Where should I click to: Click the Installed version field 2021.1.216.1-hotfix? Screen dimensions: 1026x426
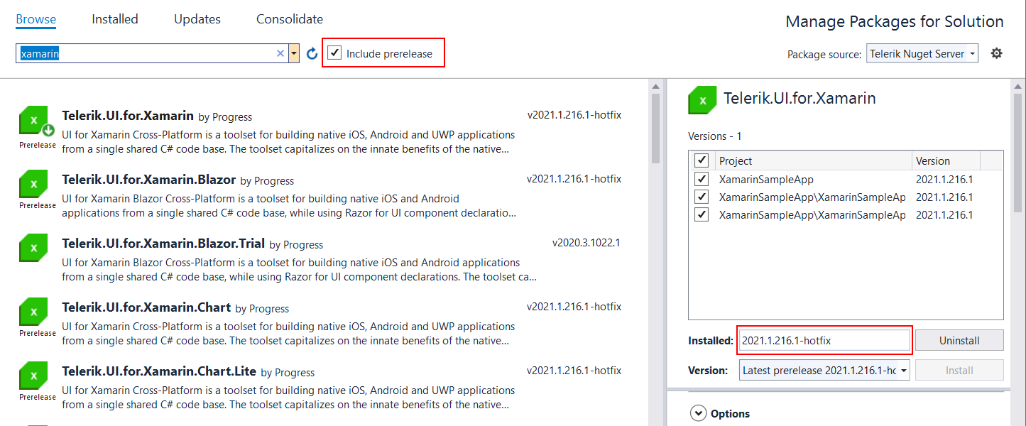824,340
